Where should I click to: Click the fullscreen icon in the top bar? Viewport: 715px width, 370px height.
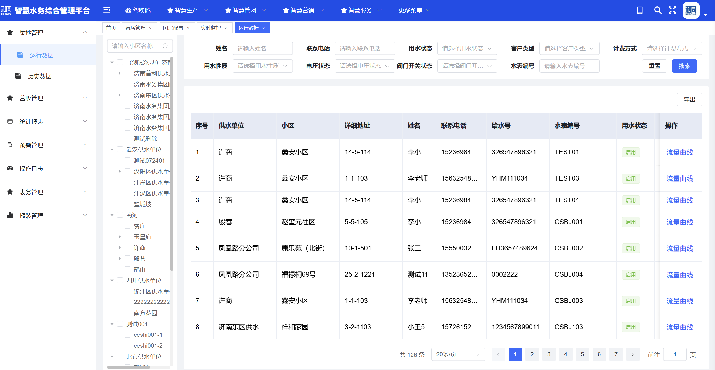tap(672, 10)
